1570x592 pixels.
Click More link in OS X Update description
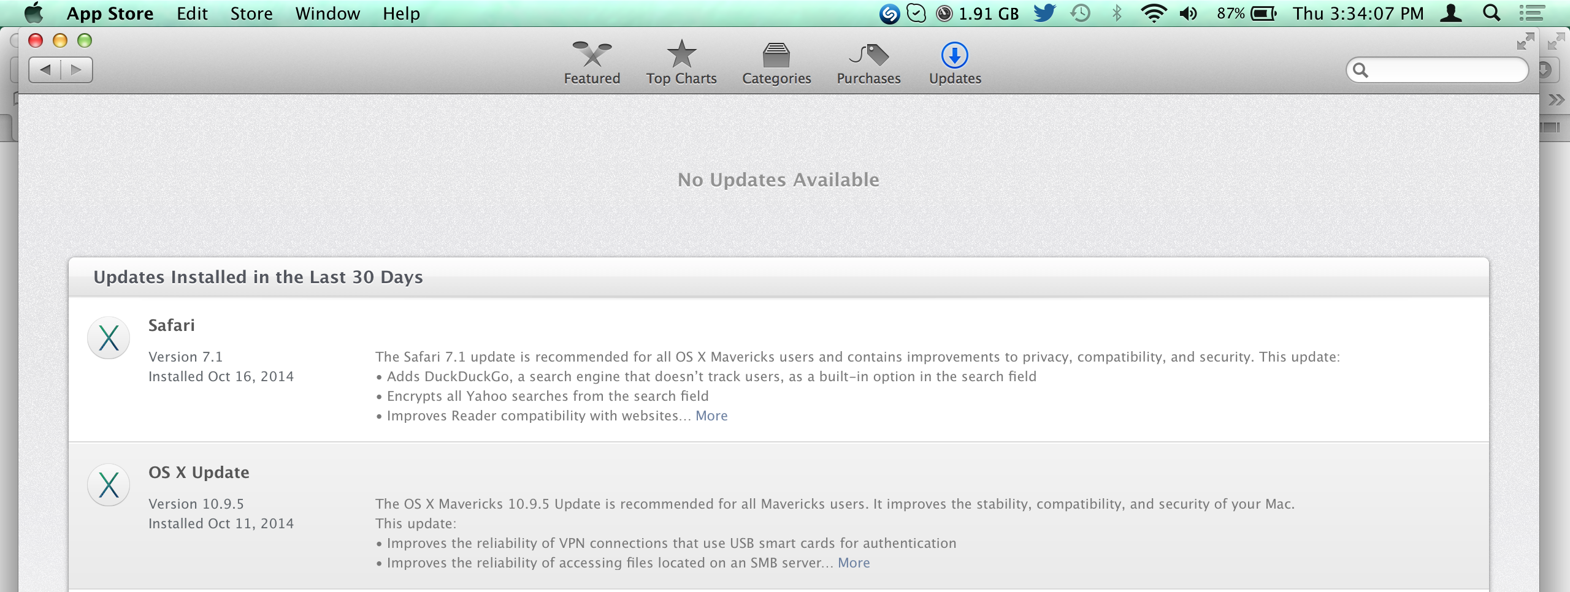coord(854,563)
